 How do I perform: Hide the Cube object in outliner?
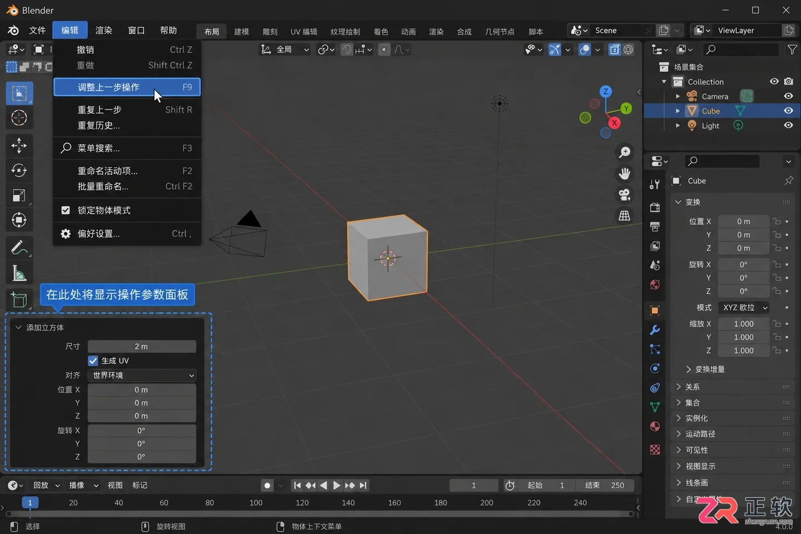(x=788, y=111)
